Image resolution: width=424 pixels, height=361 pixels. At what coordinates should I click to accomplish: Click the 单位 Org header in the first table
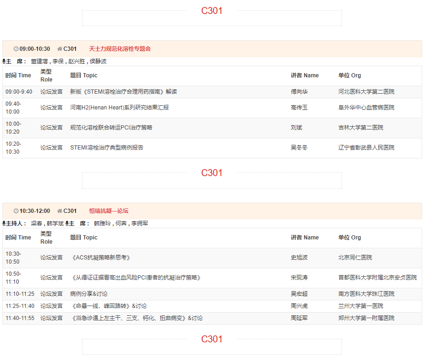point(349,75)
